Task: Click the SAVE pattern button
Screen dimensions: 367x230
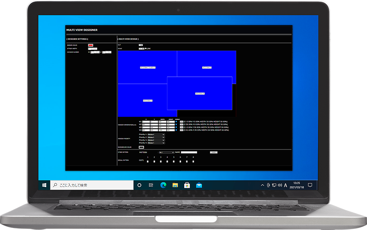Action: pos(213,152)
